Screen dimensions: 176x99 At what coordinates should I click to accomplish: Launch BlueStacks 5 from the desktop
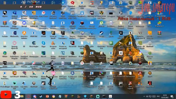(159, 23)
